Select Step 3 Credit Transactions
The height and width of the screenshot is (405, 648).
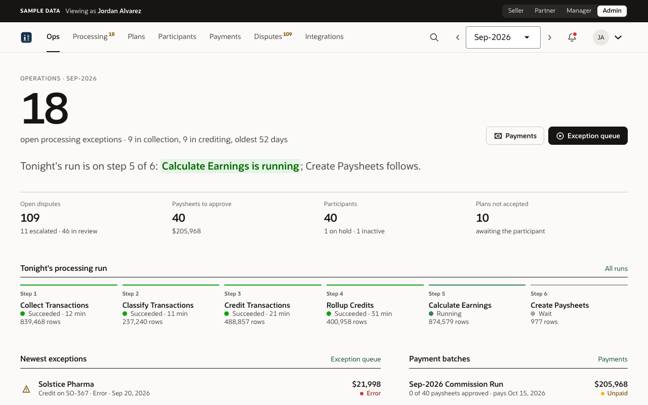click(273, 306)
